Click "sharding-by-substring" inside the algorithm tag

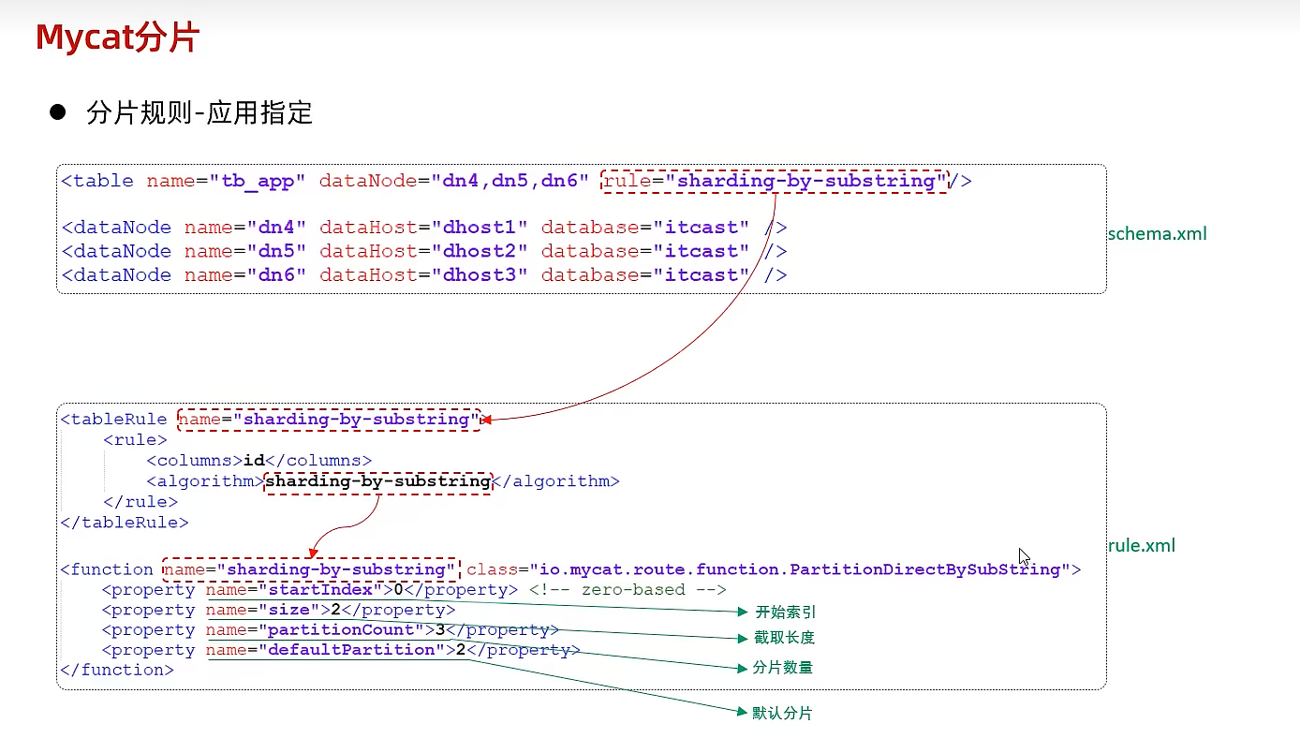pos(378,481)
